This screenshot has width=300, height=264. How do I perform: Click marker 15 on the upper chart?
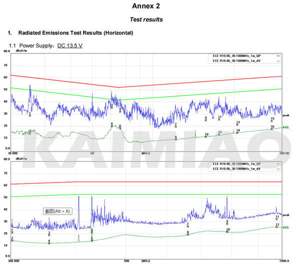pos(272,120)
